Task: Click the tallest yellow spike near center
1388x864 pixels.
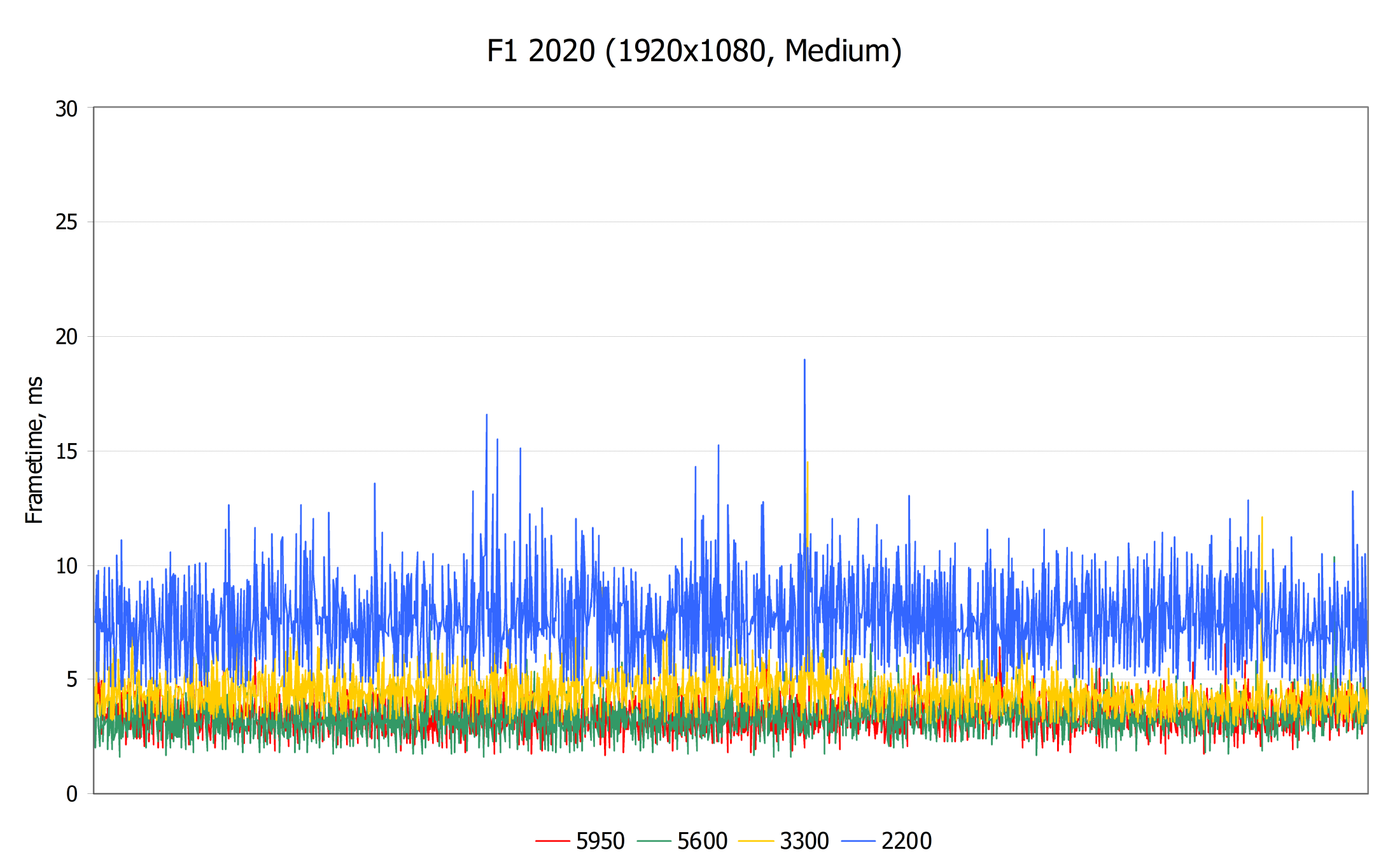Action: (808, 465)
